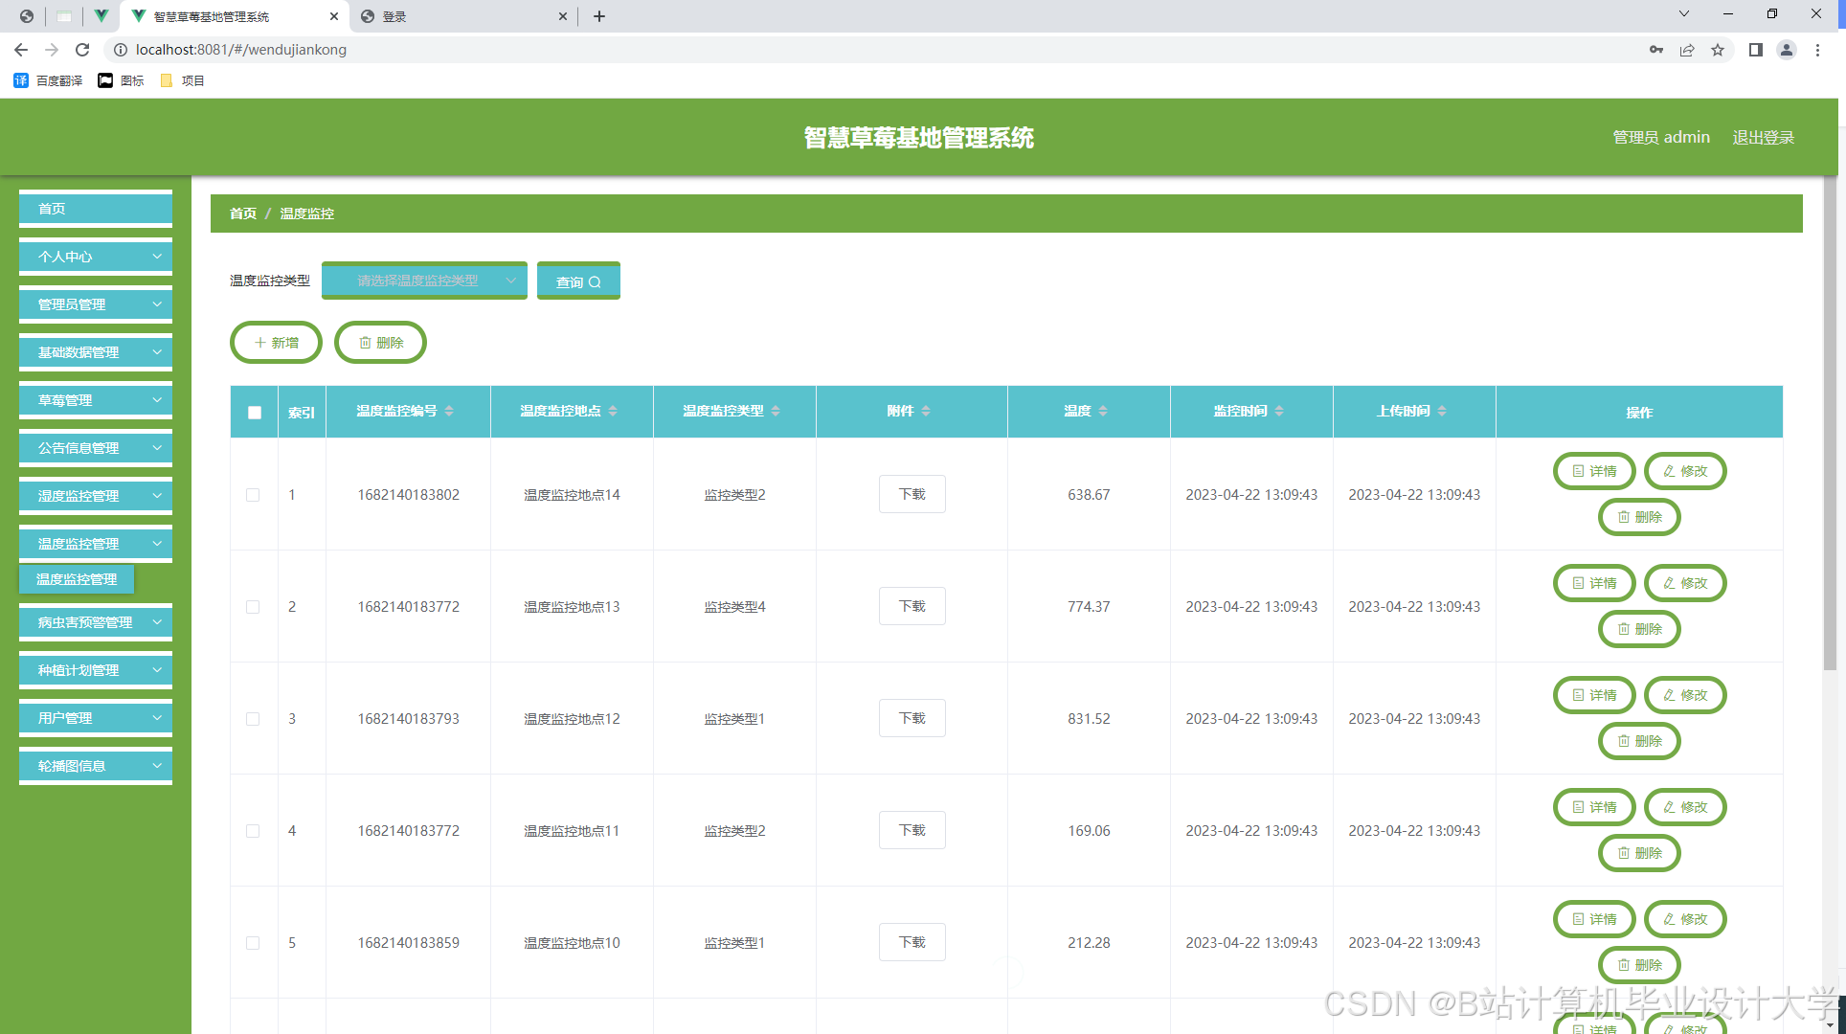Viewport: 1846px width, 1034px height.
Task: Click the share page icon in address bar
Action: 1687,50
